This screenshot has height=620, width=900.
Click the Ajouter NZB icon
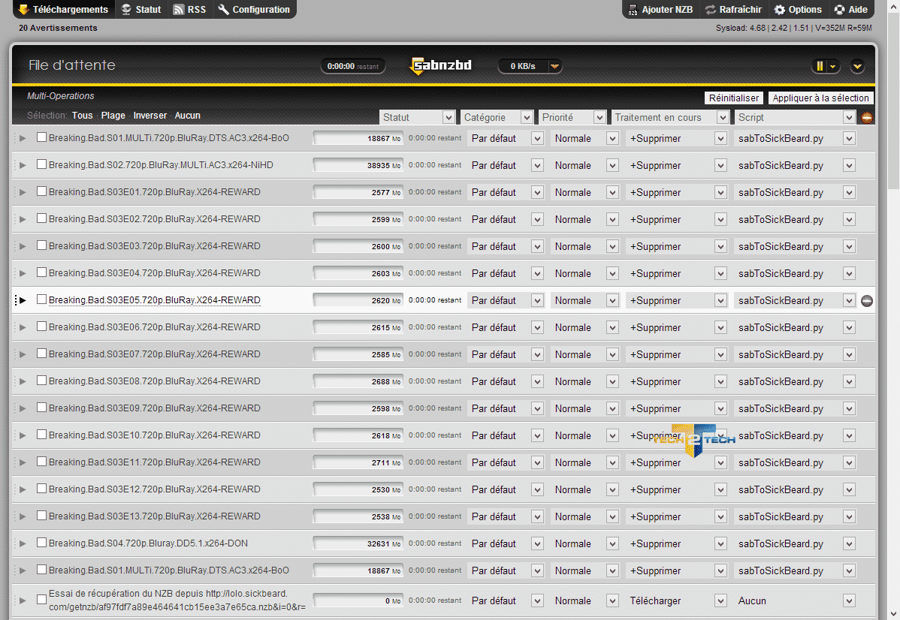click(x=633, y=10)
